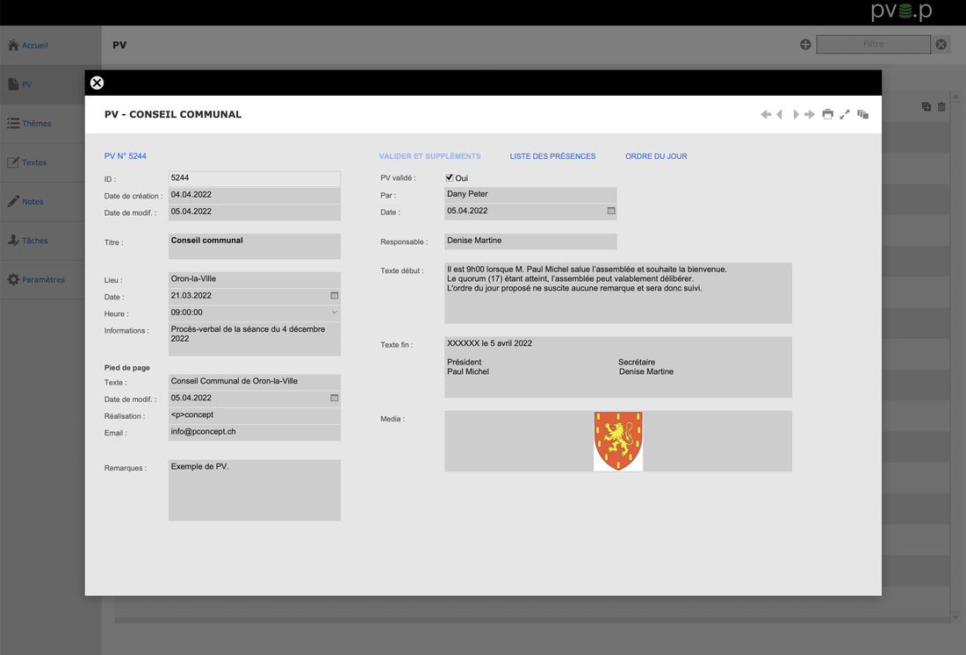This screenshot has height=655, width=966.
Task: Jump to the last PV record arrow
Action: point(810,115)
